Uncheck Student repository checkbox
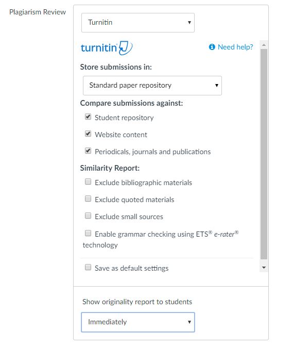Image resolution: width=293 pixels, height=347 pixels. 88,117
